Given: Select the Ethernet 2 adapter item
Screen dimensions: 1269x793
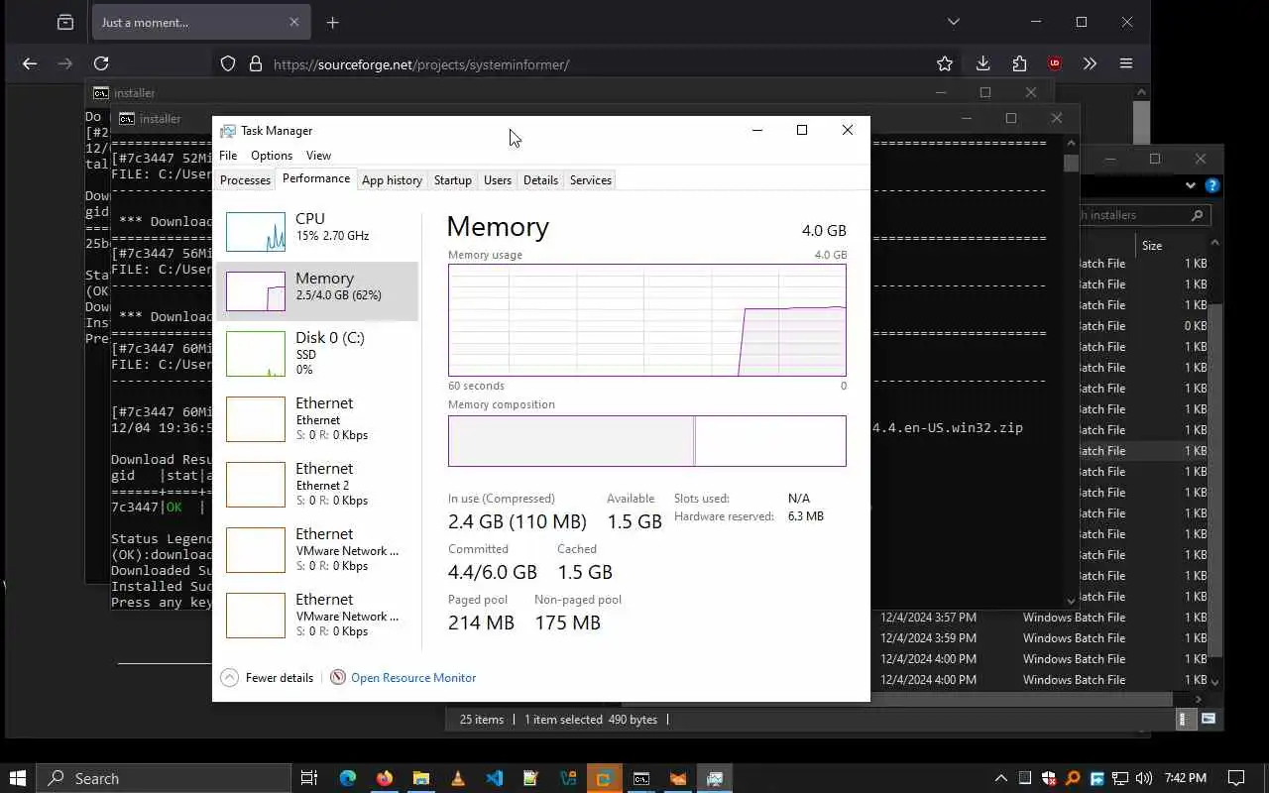Looking at the screenshot, I should (317, 484).
